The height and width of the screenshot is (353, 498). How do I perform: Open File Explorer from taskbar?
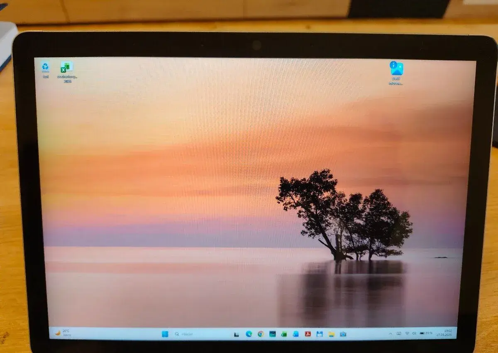click(x=331, y=334)
